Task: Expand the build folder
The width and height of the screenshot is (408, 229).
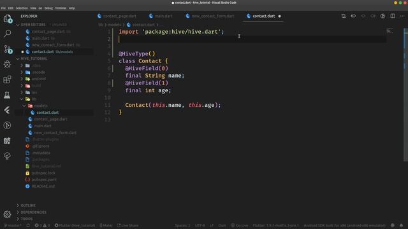Action: click(x=36, y=85)
